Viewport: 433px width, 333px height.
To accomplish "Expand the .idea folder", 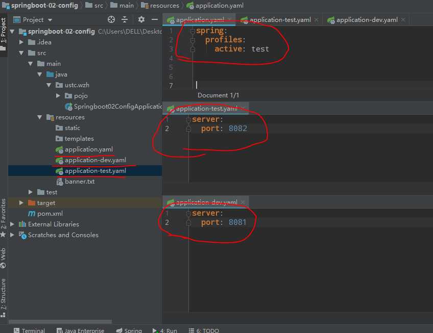I will [x=21, y=42].
